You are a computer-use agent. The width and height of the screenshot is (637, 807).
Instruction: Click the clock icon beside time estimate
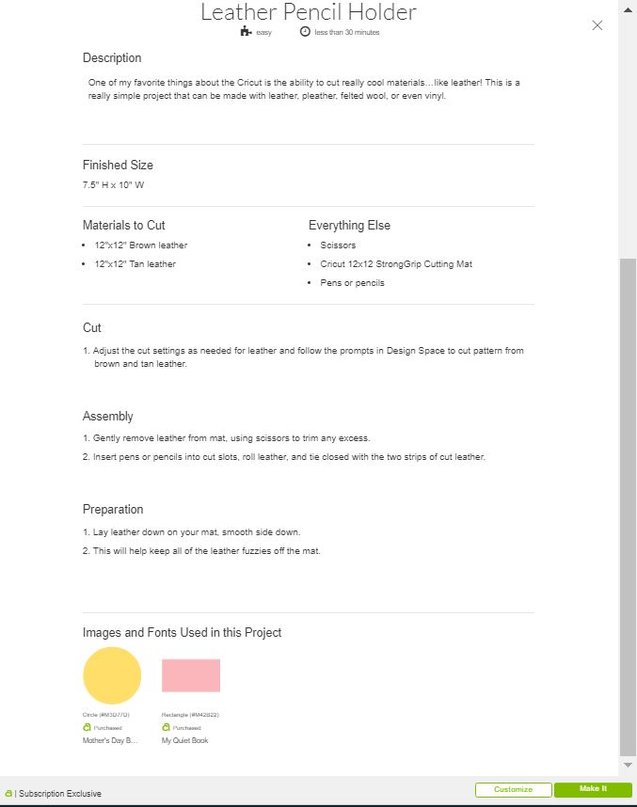click(x=305, y=31)
